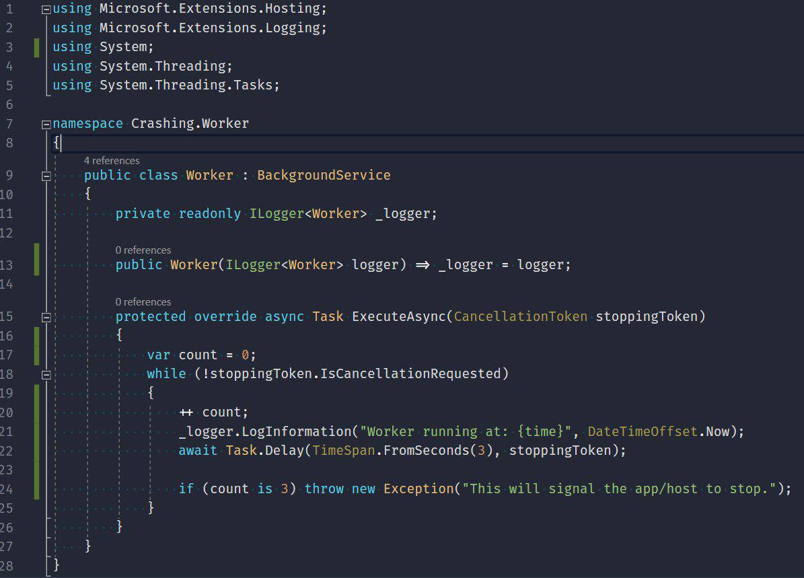Click CancellationToken parameter type
The height and width of the screenshot is (578, 804).
[521, 316]
